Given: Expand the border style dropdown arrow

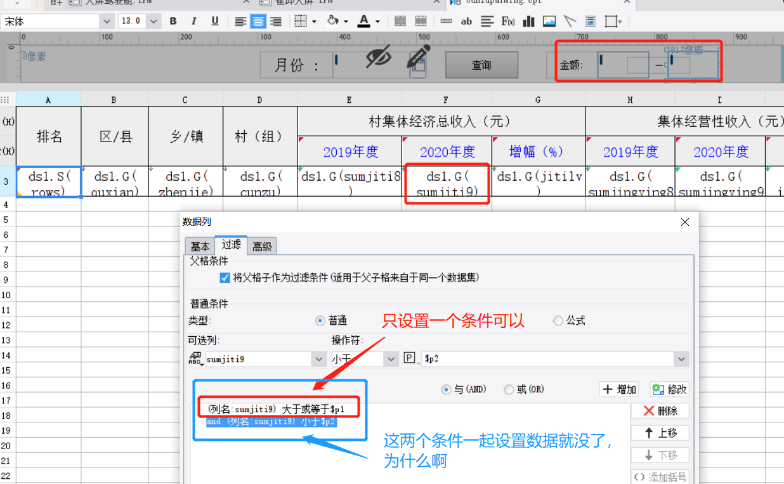Looking at the screenshot, I should [314, 22].
